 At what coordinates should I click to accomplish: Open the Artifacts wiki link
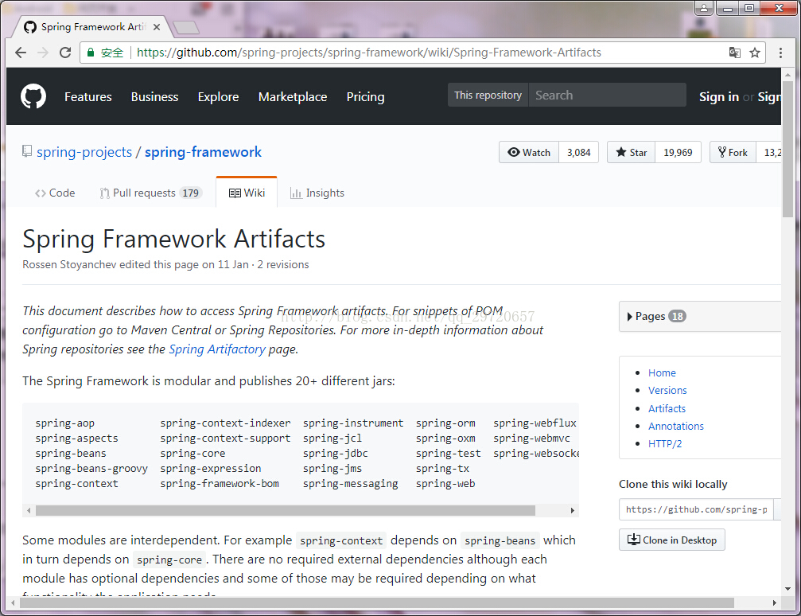667,408
